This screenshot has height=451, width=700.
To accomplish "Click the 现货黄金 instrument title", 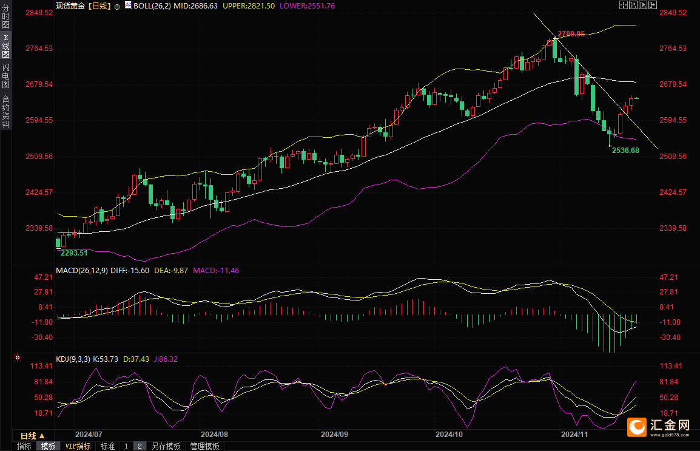I will 70,6.
